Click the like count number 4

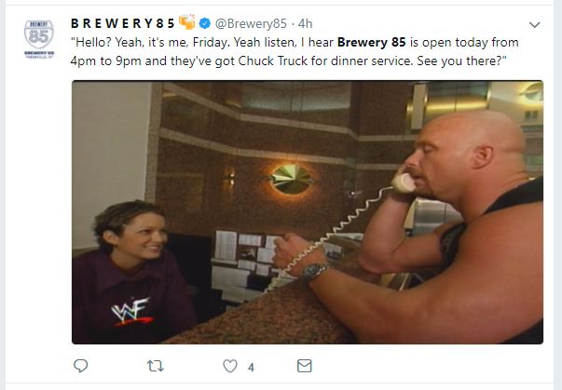(x=251, y=367)
